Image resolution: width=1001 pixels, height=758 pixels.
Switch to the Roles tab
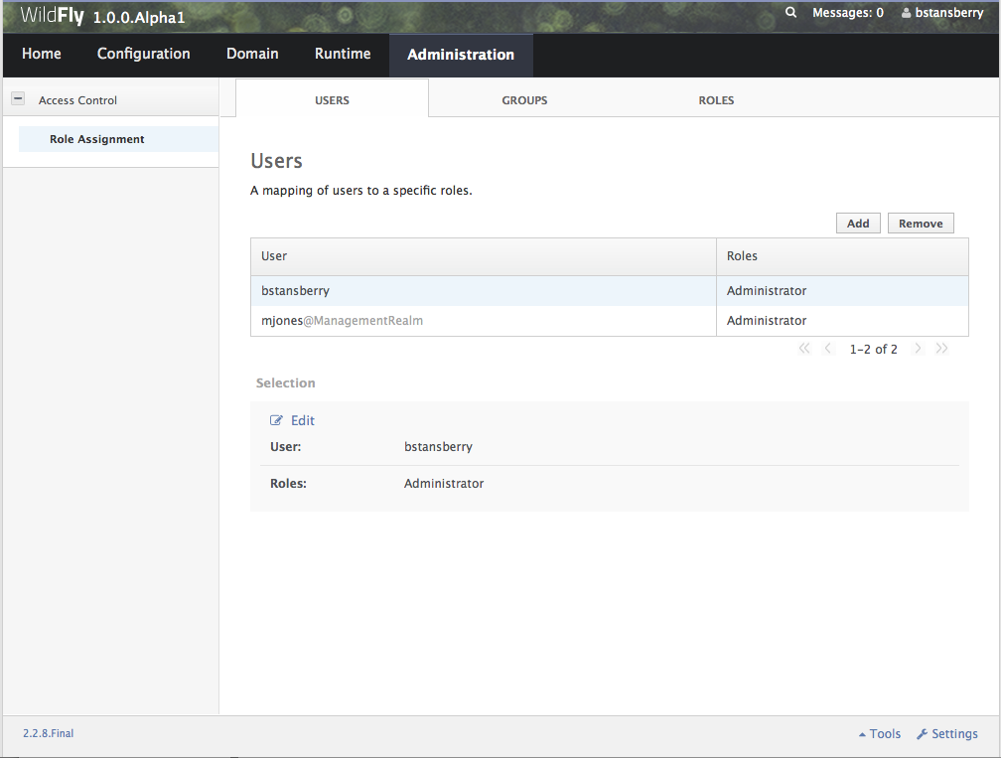(716, 100)
